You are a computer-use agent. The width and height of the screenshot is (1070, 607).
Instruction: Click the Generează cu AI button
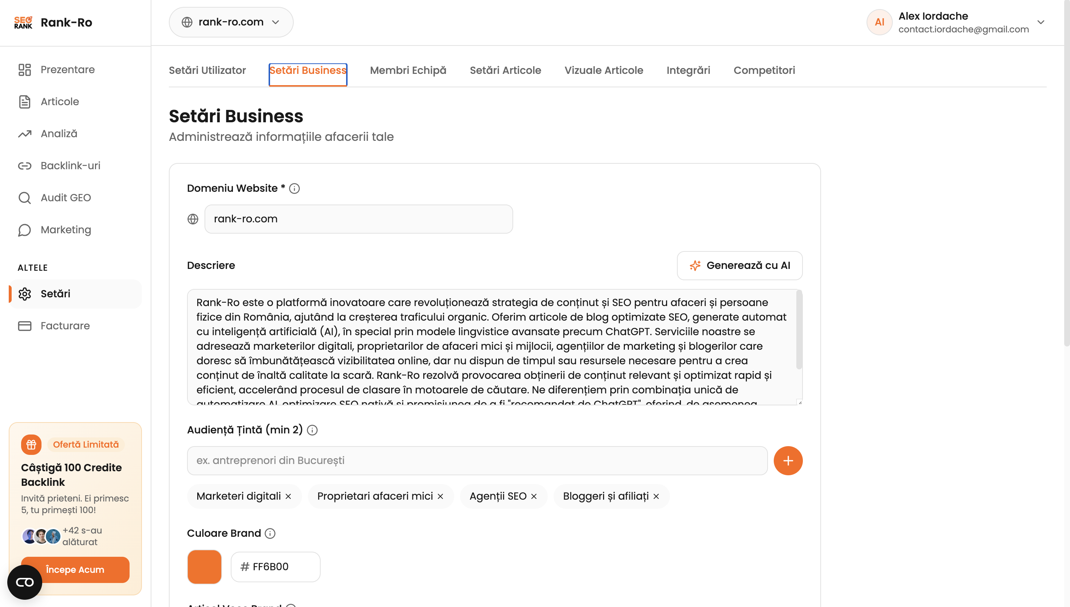(x=740, y=266)
